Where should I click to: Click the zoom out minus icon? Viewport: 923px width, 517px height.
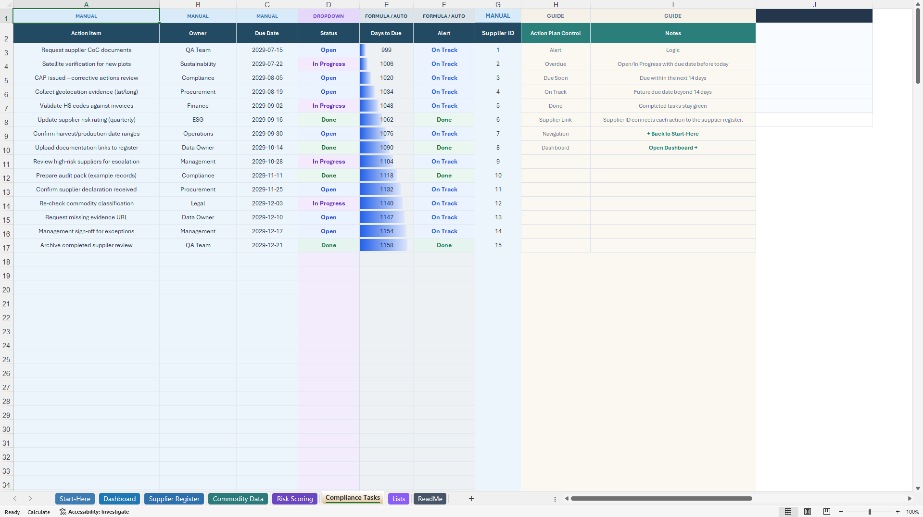click(841, 512)
